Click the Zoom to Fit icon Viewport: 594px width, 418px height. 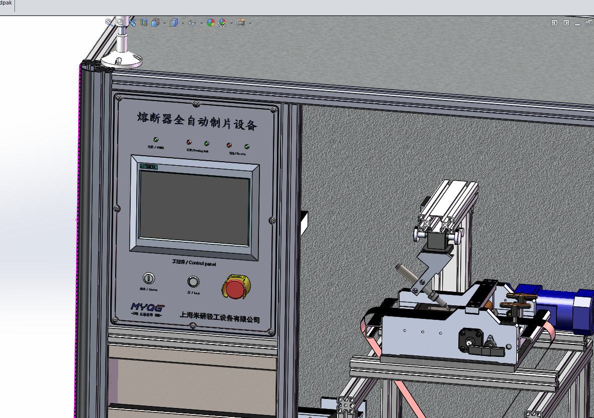tap(109, 22)
